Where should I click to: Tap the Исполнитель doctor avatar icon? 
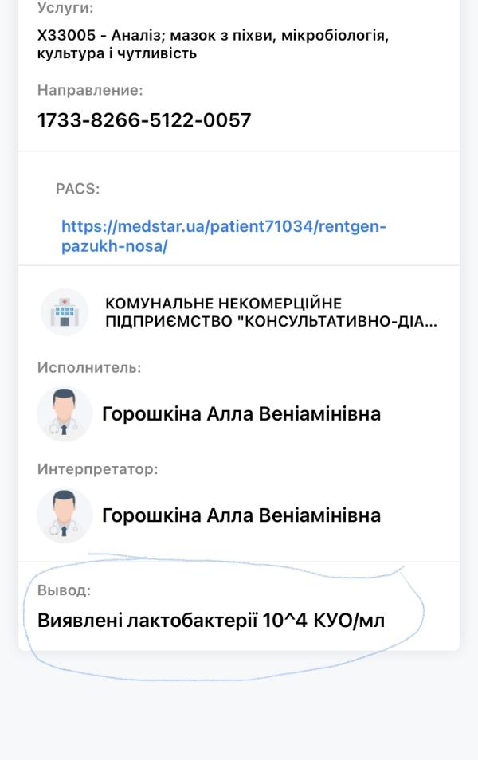coord(65,414)
